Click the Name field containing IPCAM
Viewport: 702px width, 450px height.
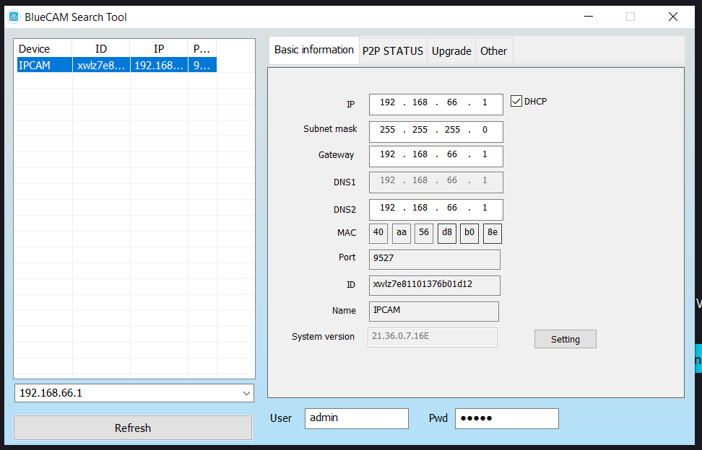tap(434, 312)
